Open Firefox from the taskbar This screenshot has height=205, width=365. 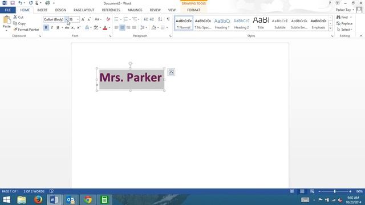pyautogui.click(x=38, y=200)
